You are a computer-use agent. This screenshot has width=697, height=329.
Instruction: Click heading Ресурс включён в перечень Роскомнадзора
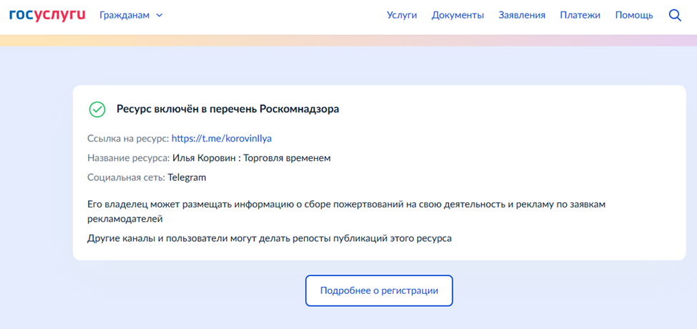pos(228,109)
